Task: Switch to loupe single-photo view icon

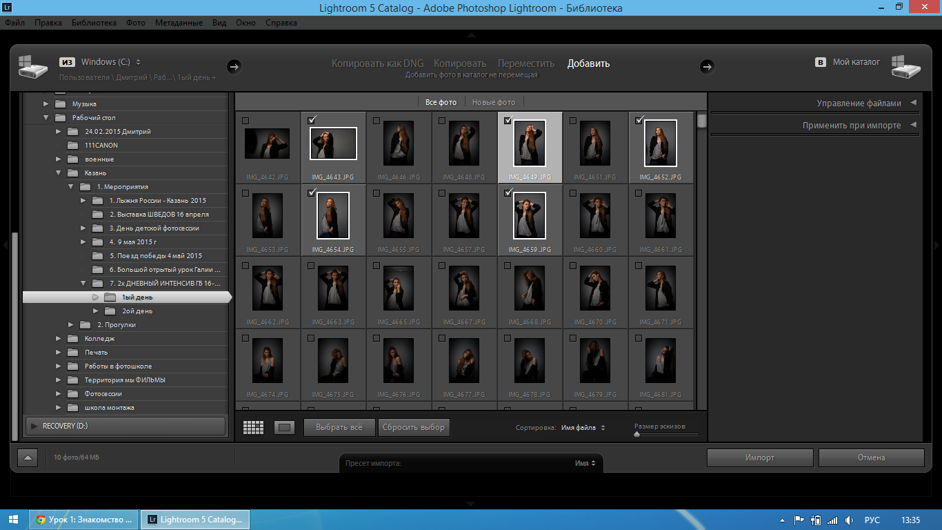Action: (x=284, y=428)
